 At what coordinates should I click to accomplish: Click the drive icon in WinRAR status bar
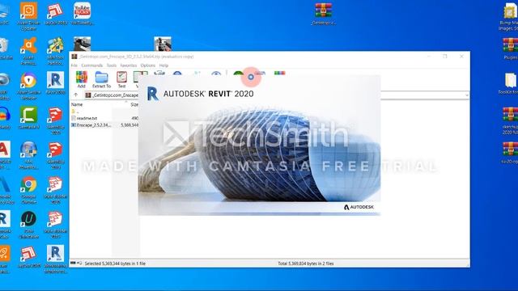pos(74,264)
